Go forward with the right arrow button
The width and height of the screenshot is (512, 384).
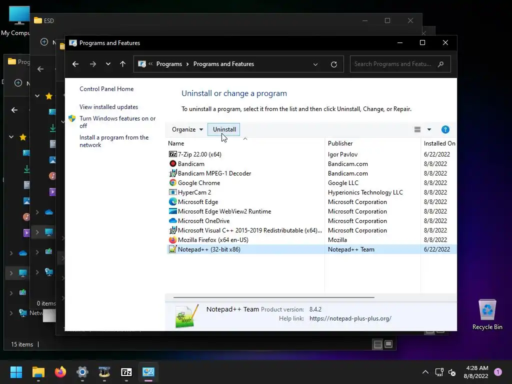(93, 64)
